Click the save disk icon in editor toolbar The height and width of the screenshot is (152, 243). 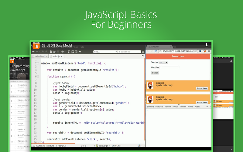pyautogui.click(x=58, y=52)
